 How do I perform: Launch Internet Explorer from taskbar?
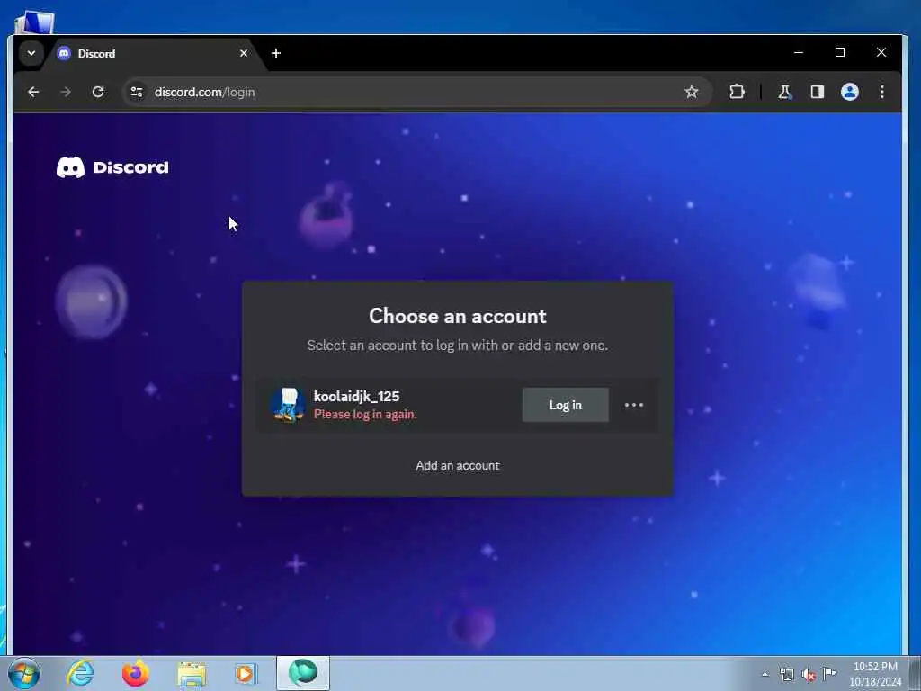80,673
